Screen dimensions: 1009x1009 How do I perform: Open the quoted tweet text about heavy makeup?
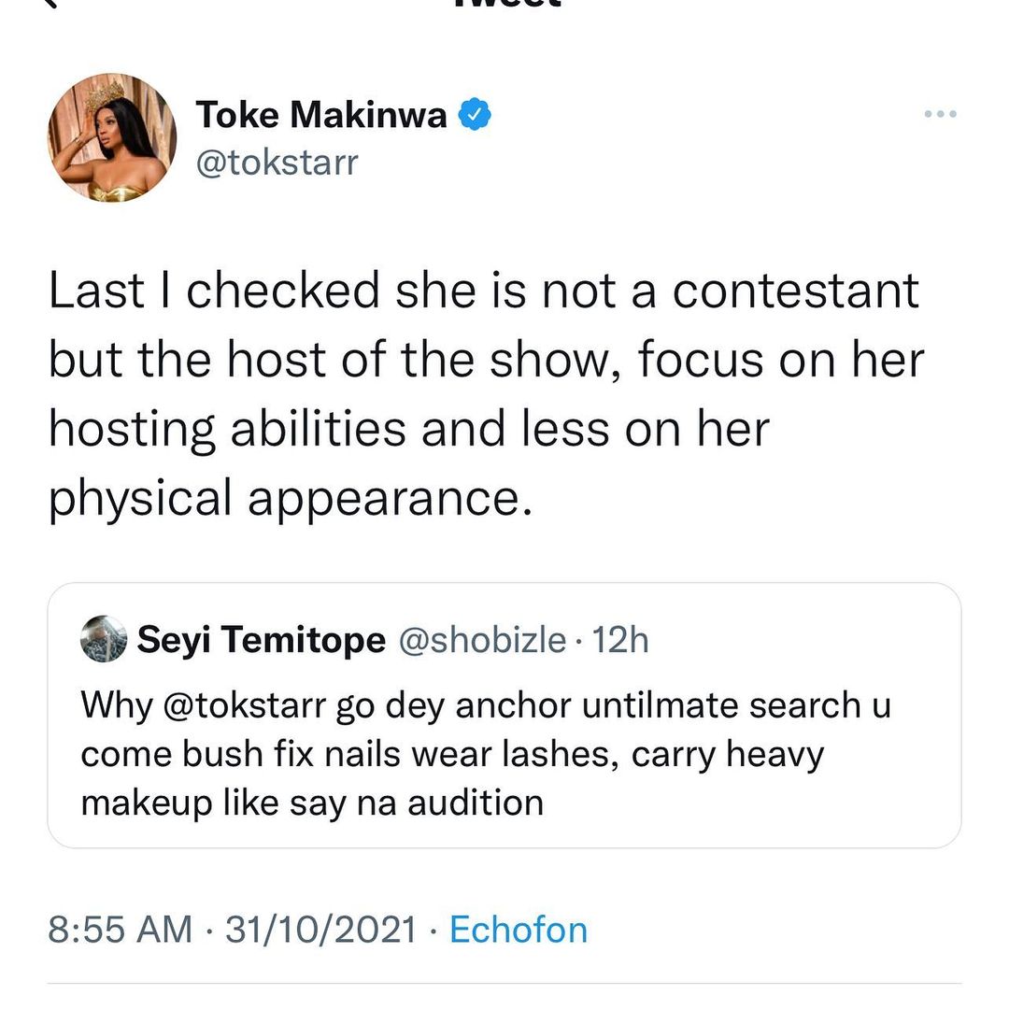pyautogui.click(x=486, y=753)
